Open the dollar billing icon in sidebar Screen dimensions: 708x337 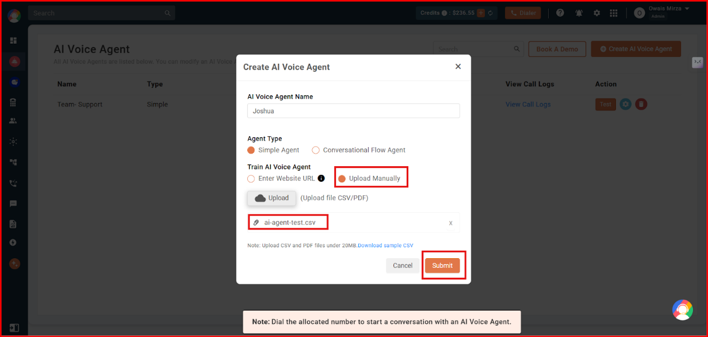pyautogui.click(x=13, y=243)
